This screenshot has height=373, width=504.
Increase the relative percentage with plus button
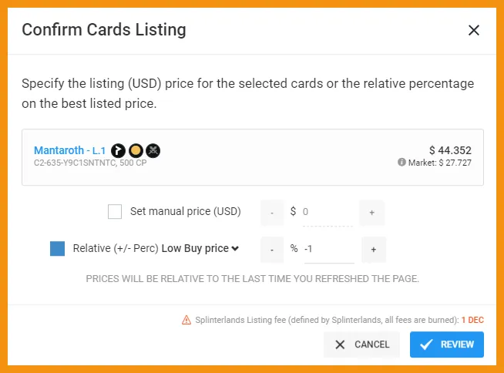pos(374,250)
